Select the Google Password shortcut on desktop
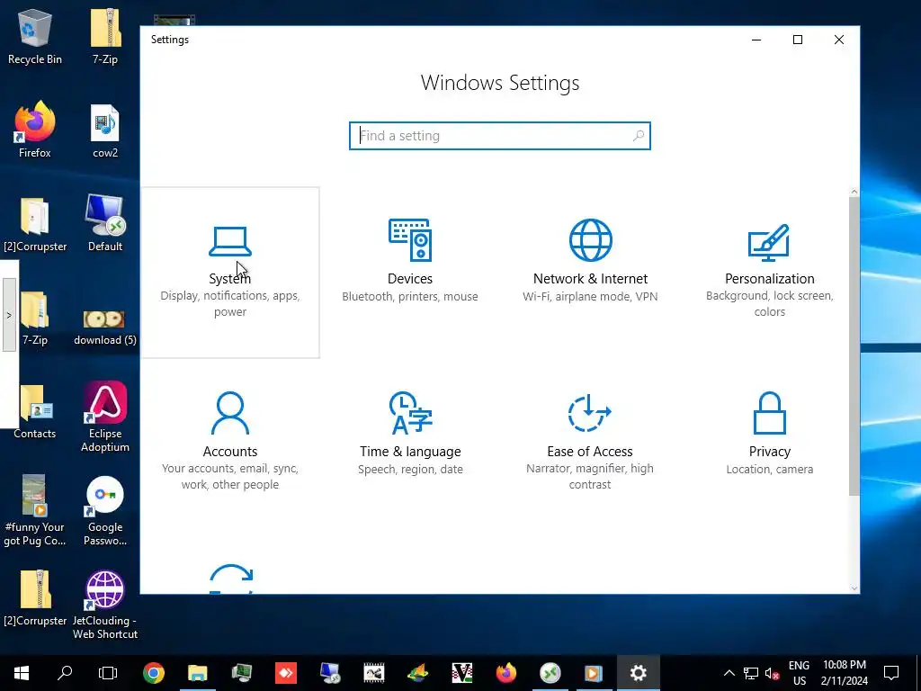This screenshot has height=691, width=921. point(105,511)
